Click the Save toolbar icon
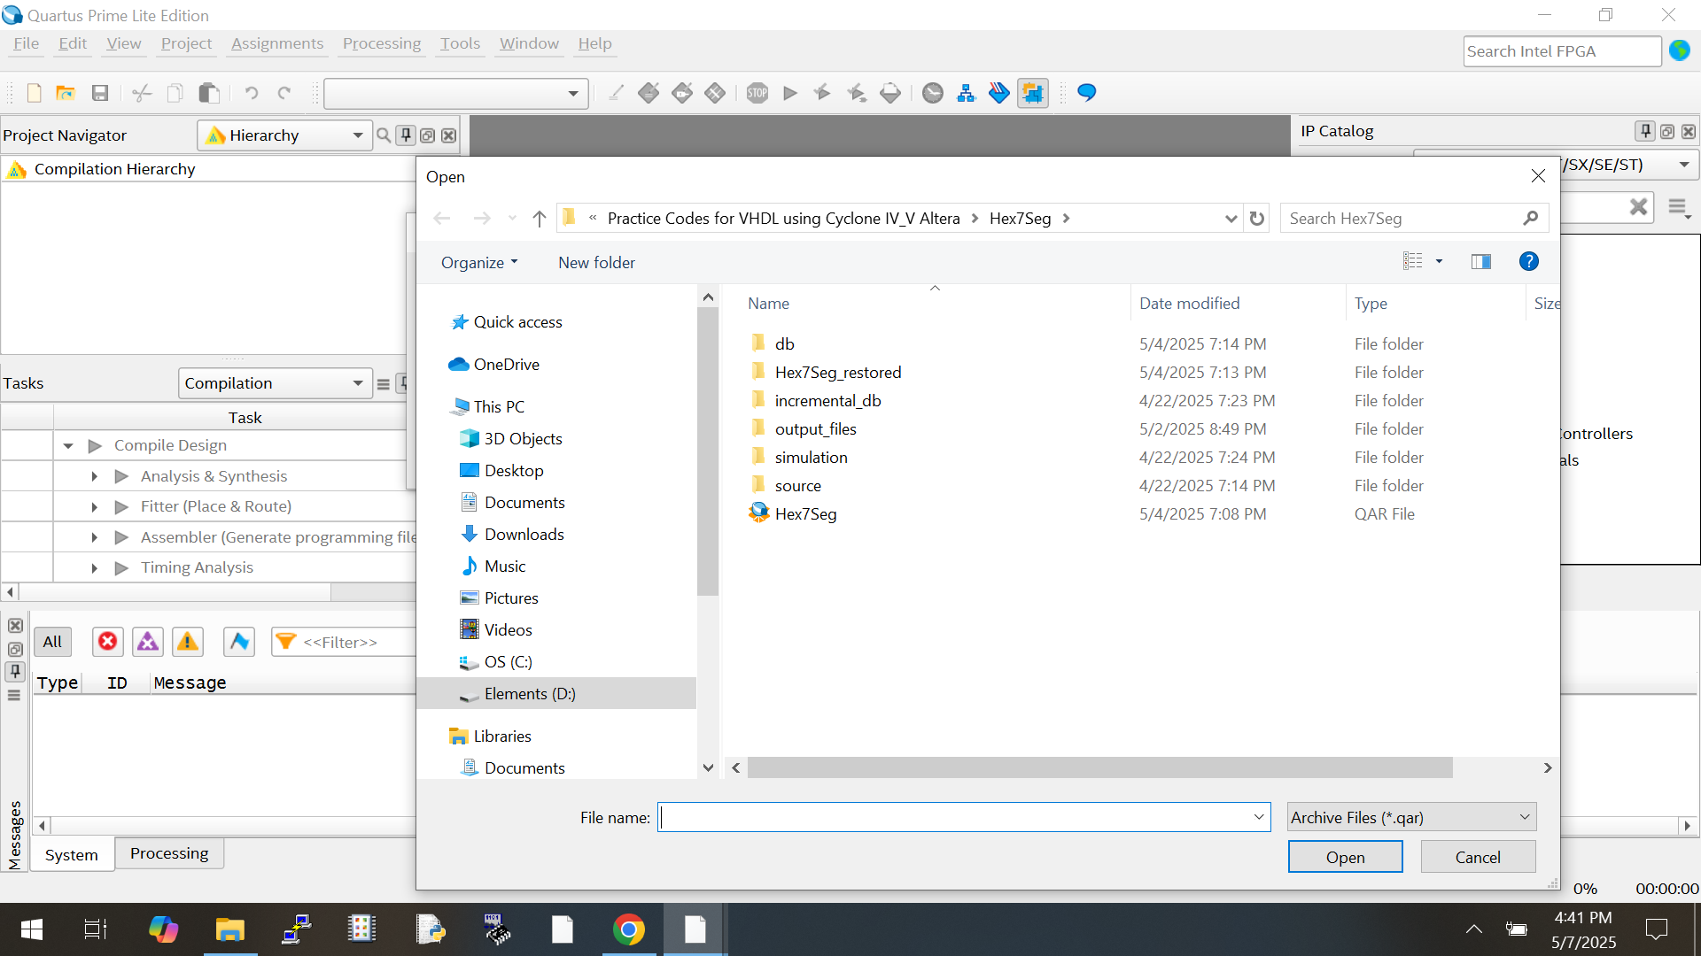This screenshot has width=1701, height=956. pyautogui.click(x=100, y=93)
